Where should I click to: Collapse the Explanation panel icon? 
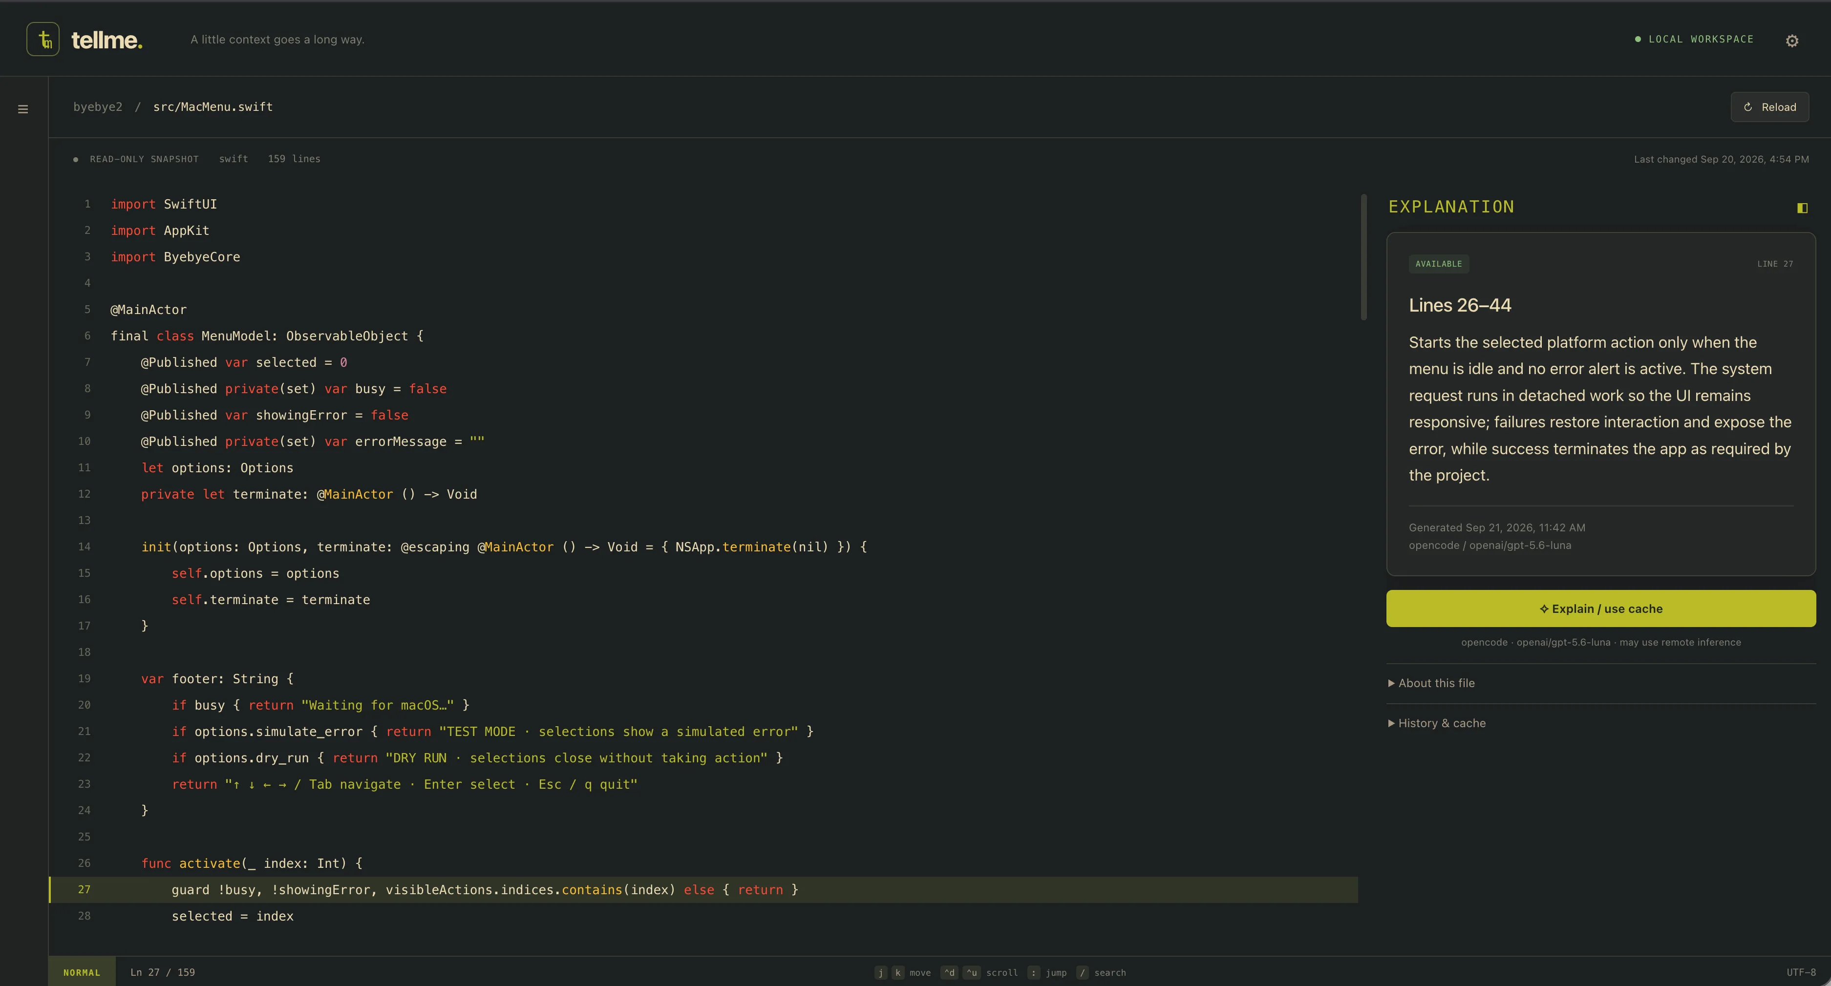pyautogui.click(x=1802, y=208)
